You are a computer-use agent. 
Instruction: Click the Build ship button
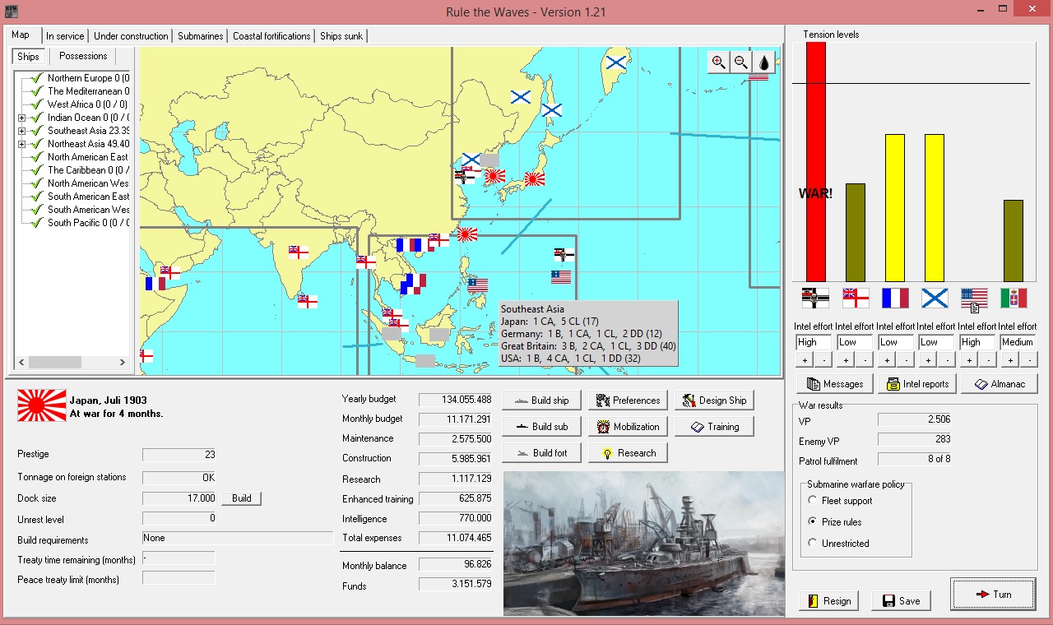540,400
